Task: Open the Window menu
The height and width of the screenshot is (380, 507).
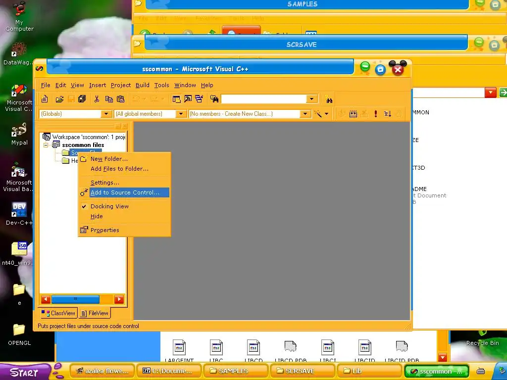Action: point(185,85)
